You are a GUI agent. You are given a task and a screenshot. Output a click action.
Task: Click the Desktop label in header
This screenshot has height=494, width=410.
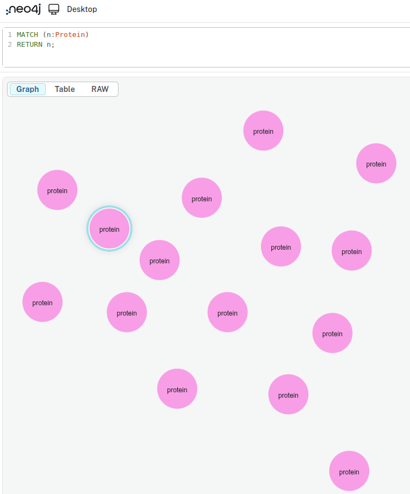pos(82,9)
